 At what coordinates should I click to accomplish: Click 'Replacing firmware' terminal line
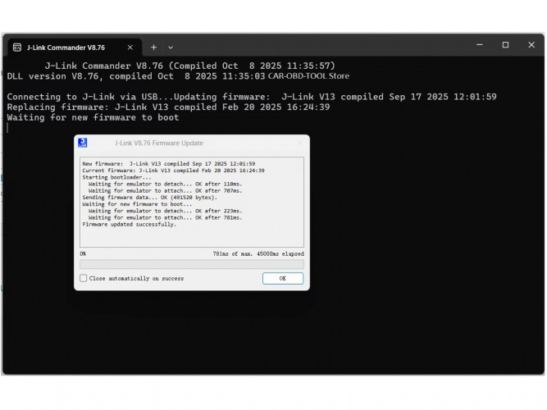168,107
